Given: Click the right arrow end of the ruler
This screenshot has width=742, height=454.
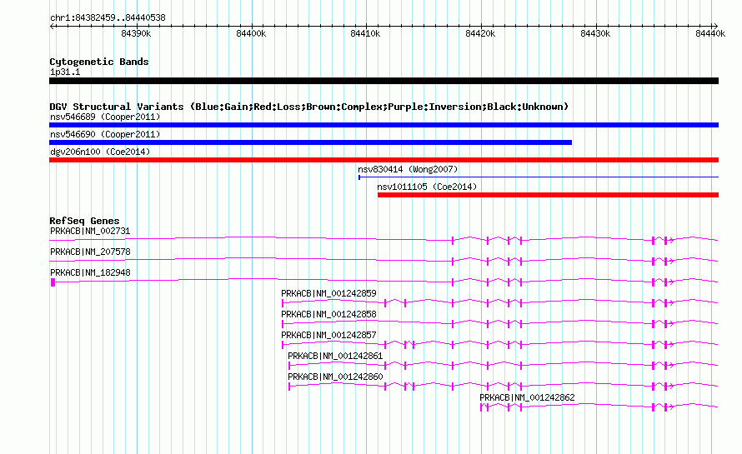Looking at the screenshot, I should (715, 27).
